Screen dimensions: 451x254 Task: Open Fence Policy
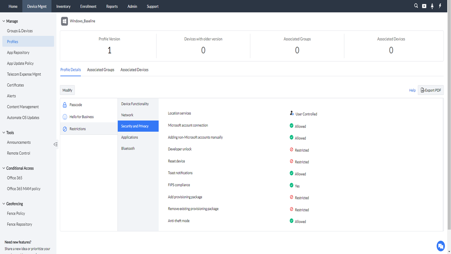[16, 213]
